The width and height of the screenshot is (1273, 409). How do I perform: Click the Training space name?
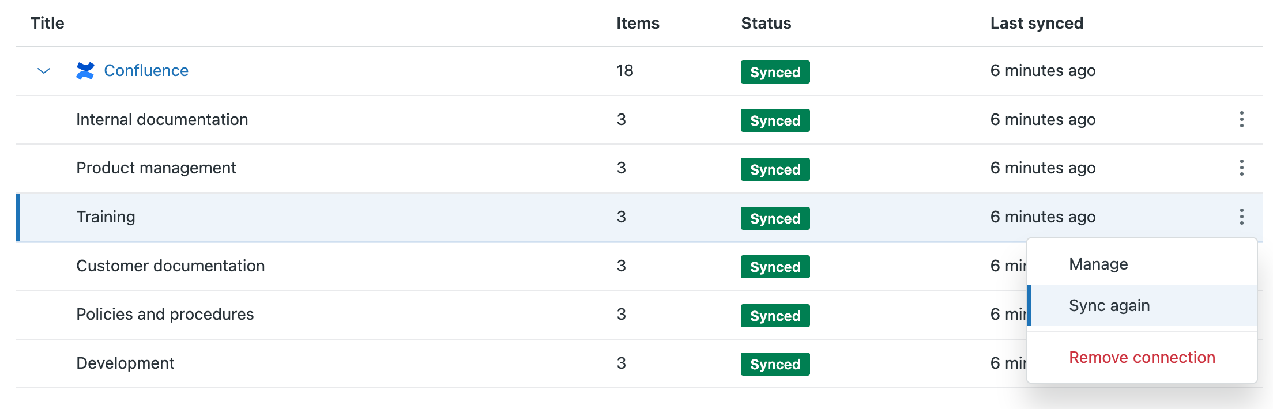pos(106,217)
